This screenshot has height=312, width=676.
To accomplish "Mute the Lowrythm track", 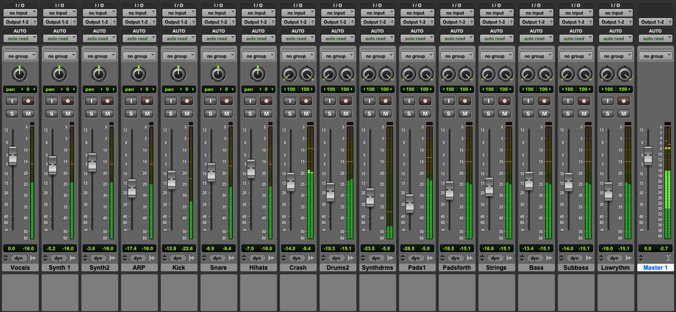I will [624, 114].
